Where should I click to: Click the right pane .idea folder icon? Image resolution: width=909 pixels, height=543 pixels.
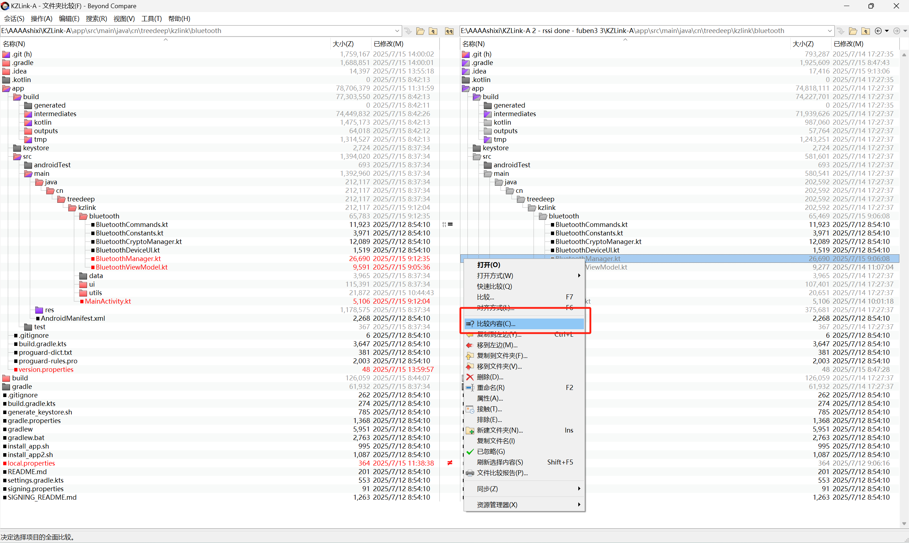point(465,71)
